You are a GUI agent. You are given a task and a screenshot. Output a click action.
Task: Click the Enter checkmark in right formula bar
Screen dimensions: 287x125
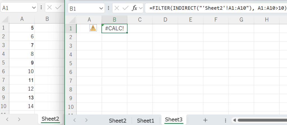pyautogui.click(x=125, y=8)
